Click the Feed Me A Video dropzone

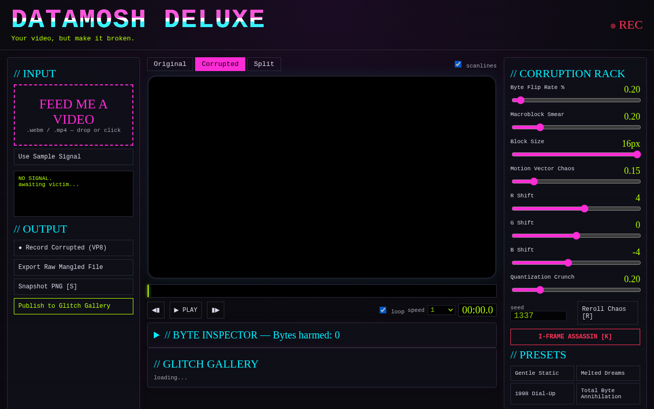coord(74,115)
